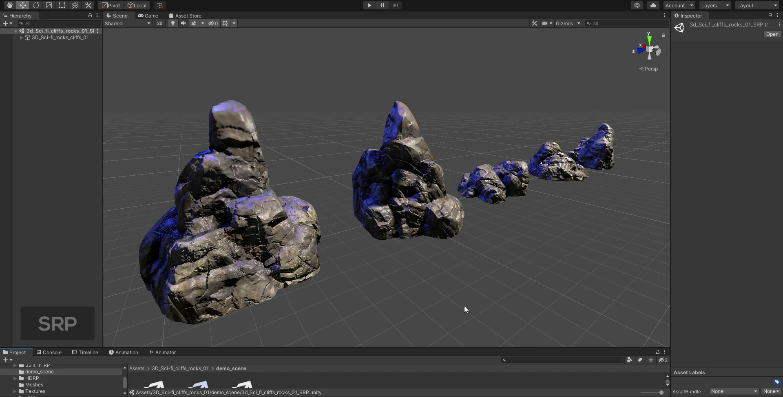Click Search by Type in Project panel
This screenshot has height=397, width=783.
630,360
